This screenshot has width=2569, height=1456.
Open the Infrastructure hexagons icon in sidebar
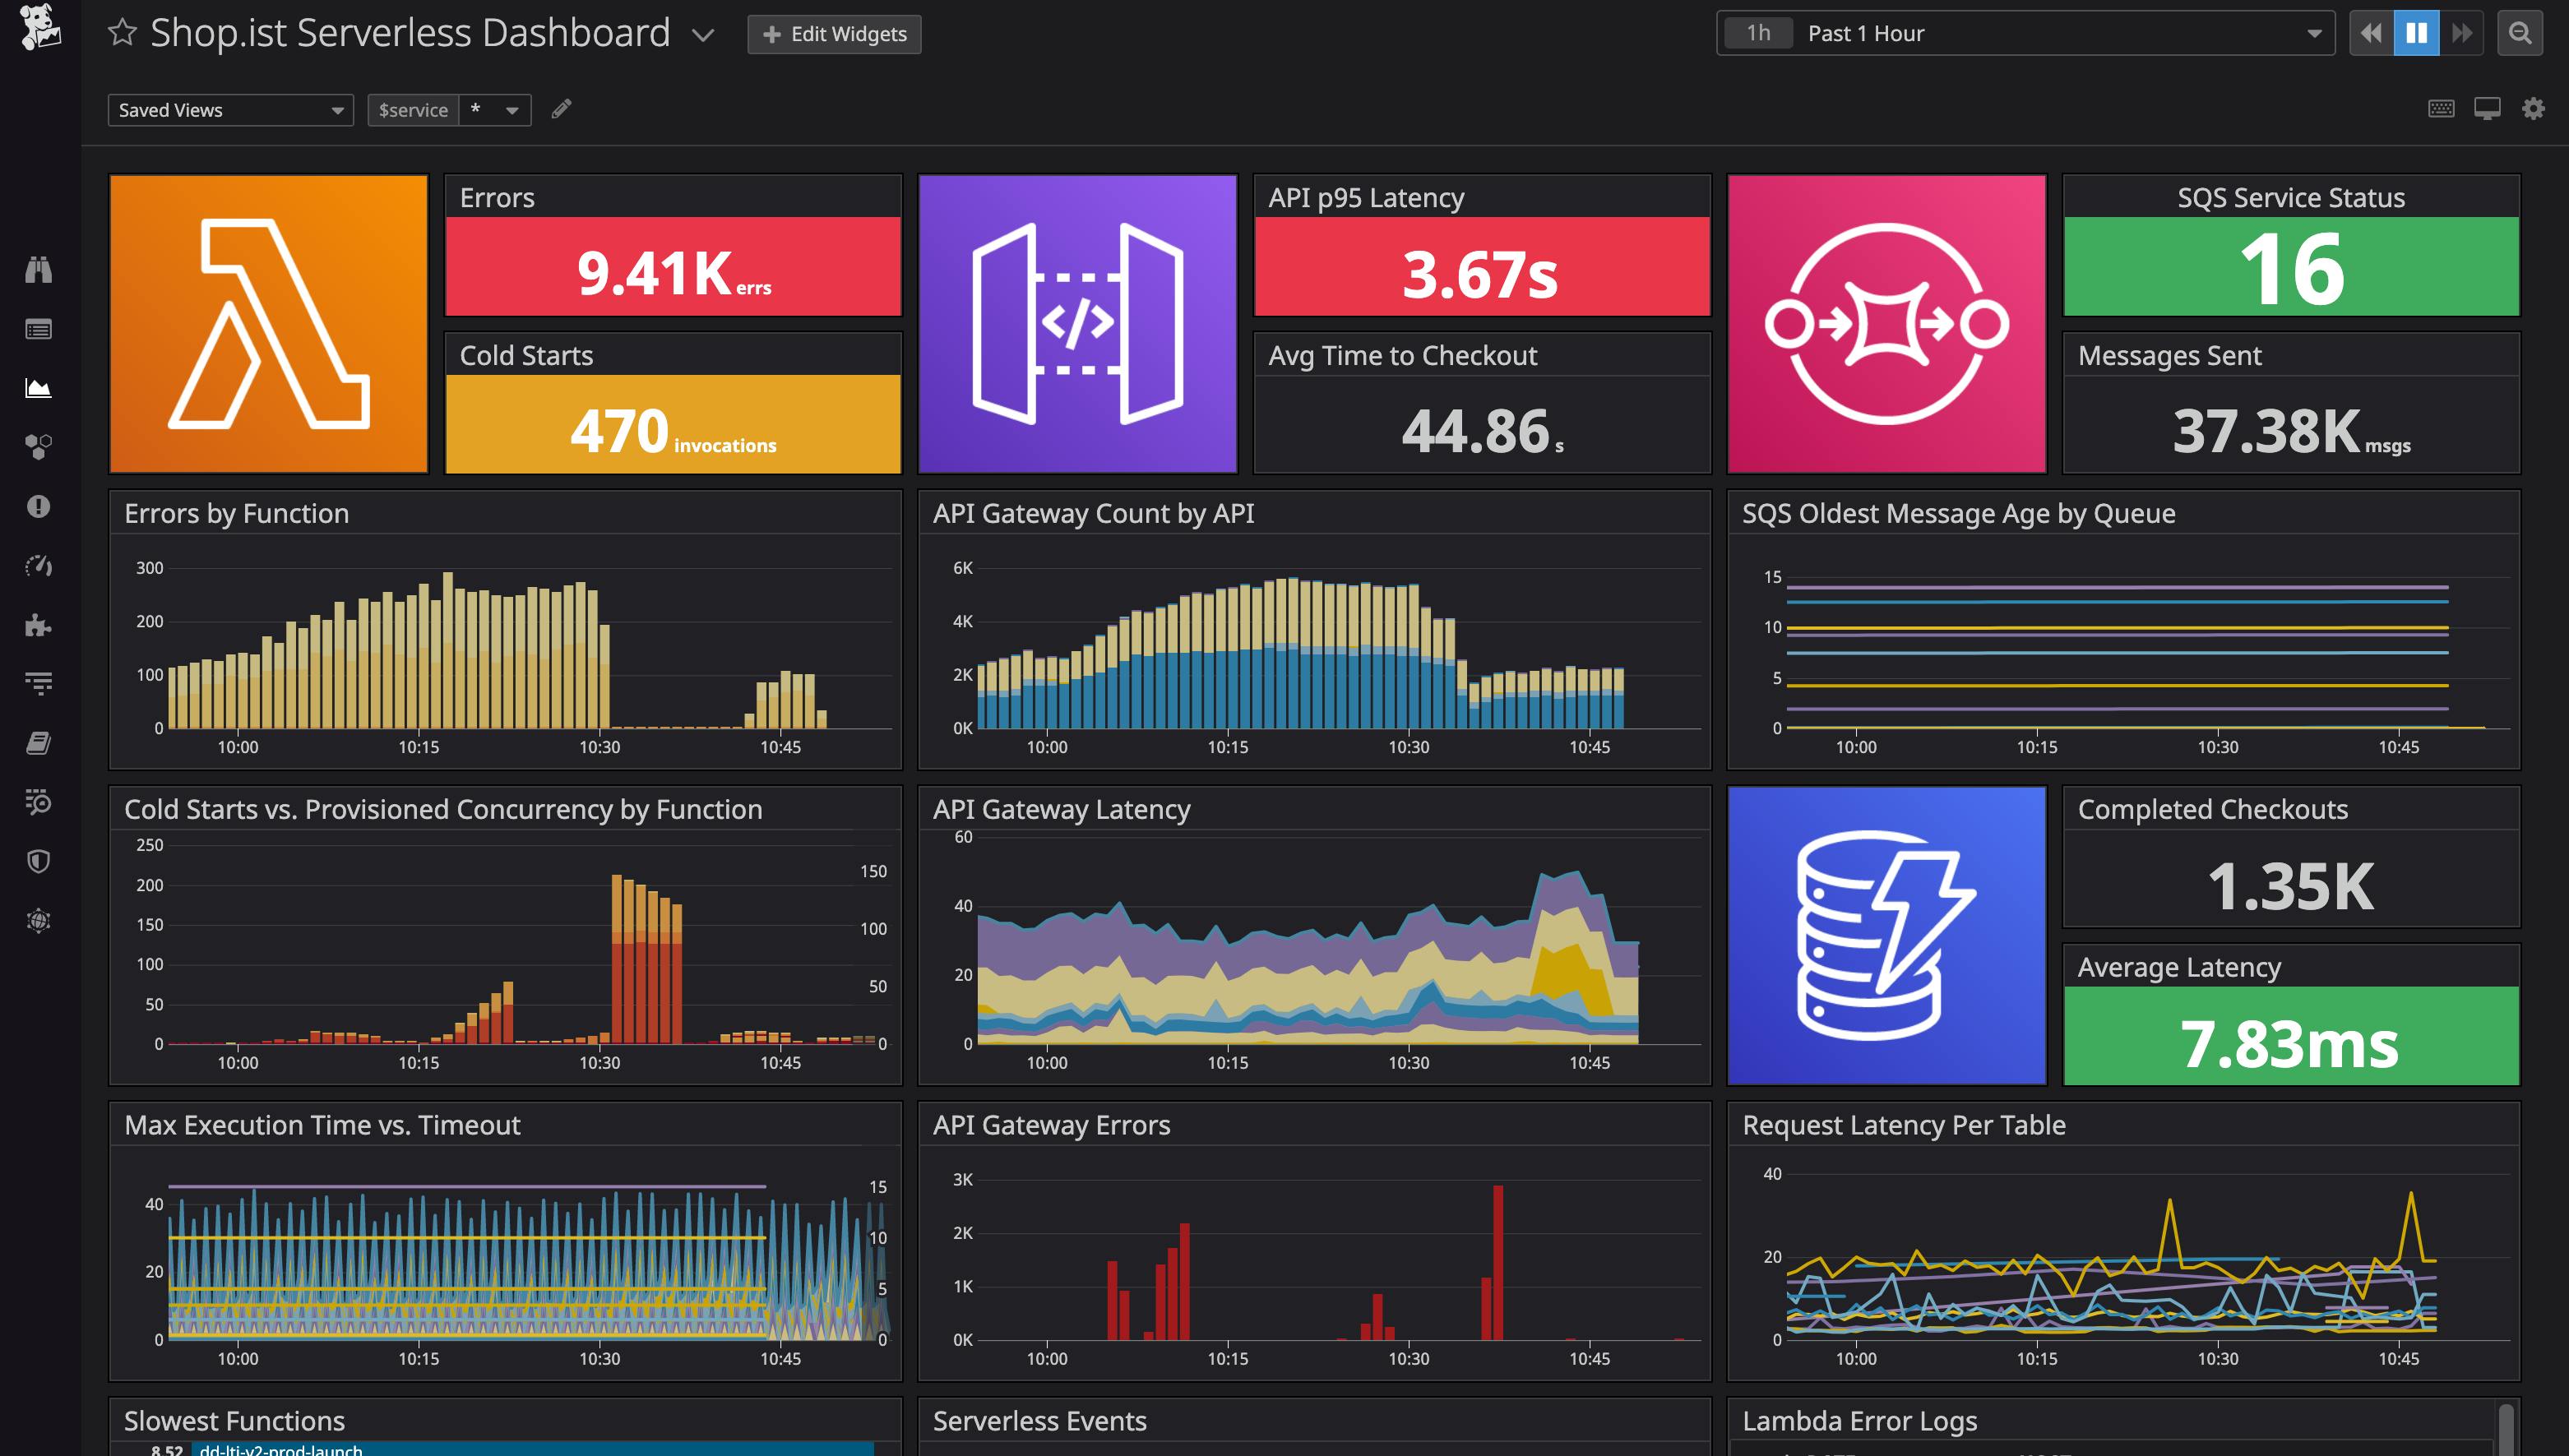pyautogui.click(x=38, y=447)
